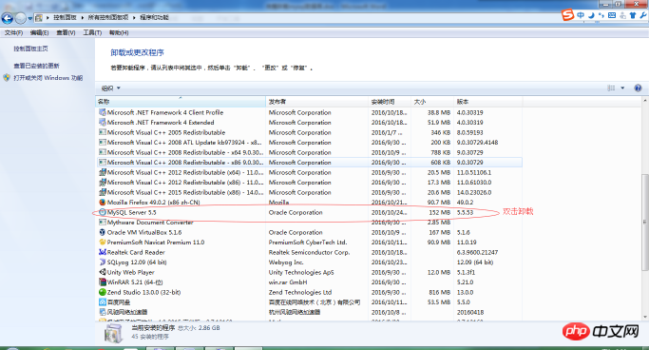Image resolution: width=649 pixels, height=350 pixels.
Task: Sort the list by the 名称 column header
Action: pyautogui.click(x=181, y=102)
